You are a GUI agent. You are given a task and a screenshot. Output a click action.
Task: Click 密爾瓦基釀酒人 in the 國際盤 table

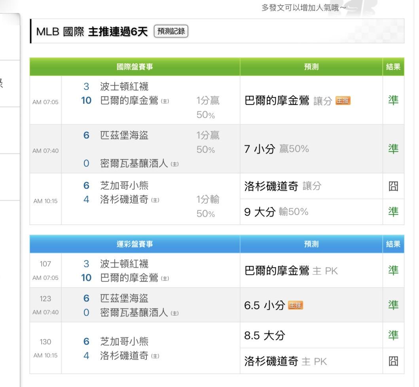click(x=134, y=163)
